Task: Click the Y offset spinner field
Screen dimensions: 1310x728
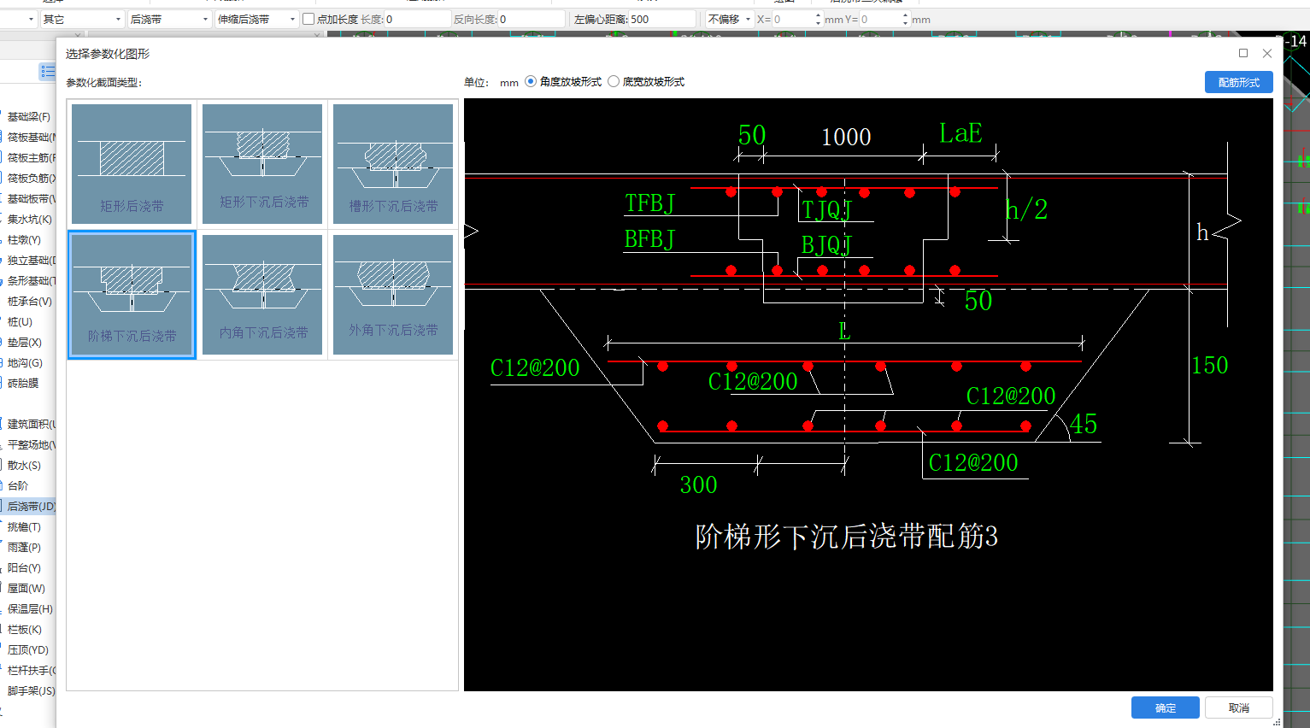Action: (x=884, y=19)
